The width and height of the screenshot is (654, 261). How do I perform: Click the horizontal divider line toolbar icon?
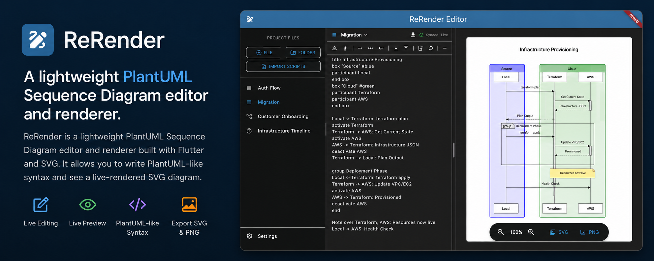445,48
